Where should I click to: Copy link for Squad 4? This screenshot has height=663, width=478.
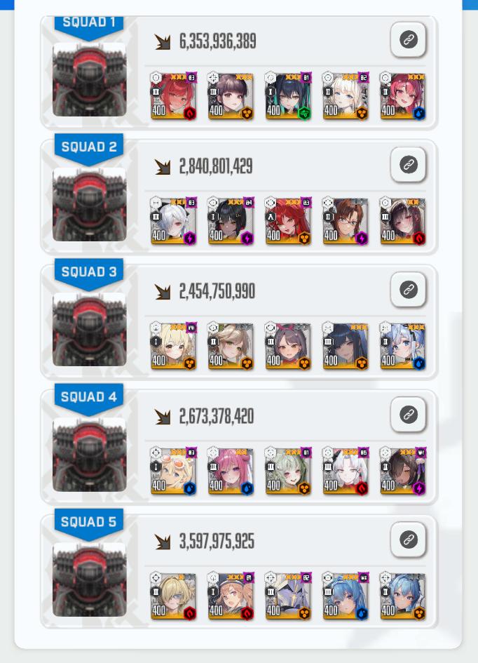408,415
